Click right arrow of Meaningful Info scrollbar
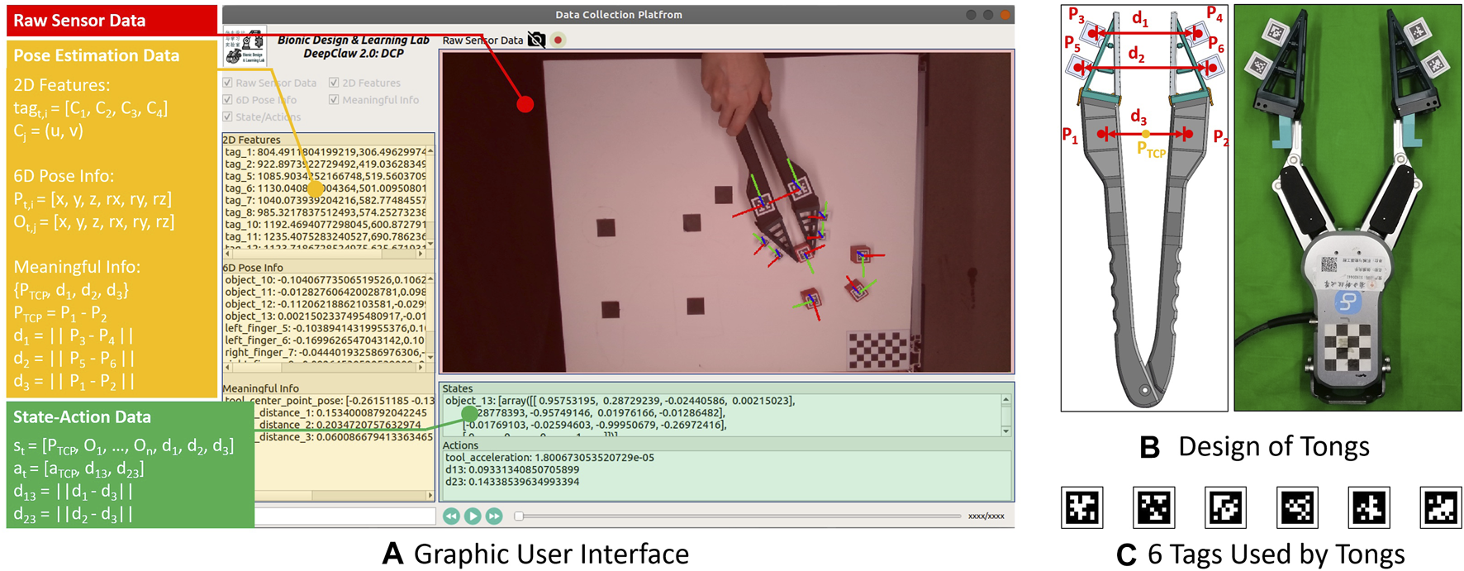Viewport: 1464px width, 571px height. tap(430, 496)
